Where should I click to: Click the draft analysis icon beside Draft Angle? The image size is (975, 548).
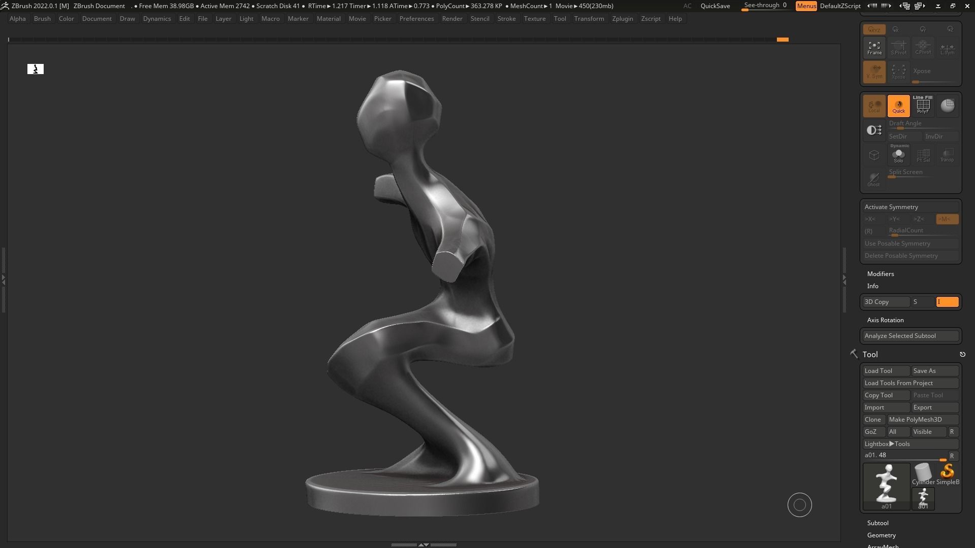(874, 130)
